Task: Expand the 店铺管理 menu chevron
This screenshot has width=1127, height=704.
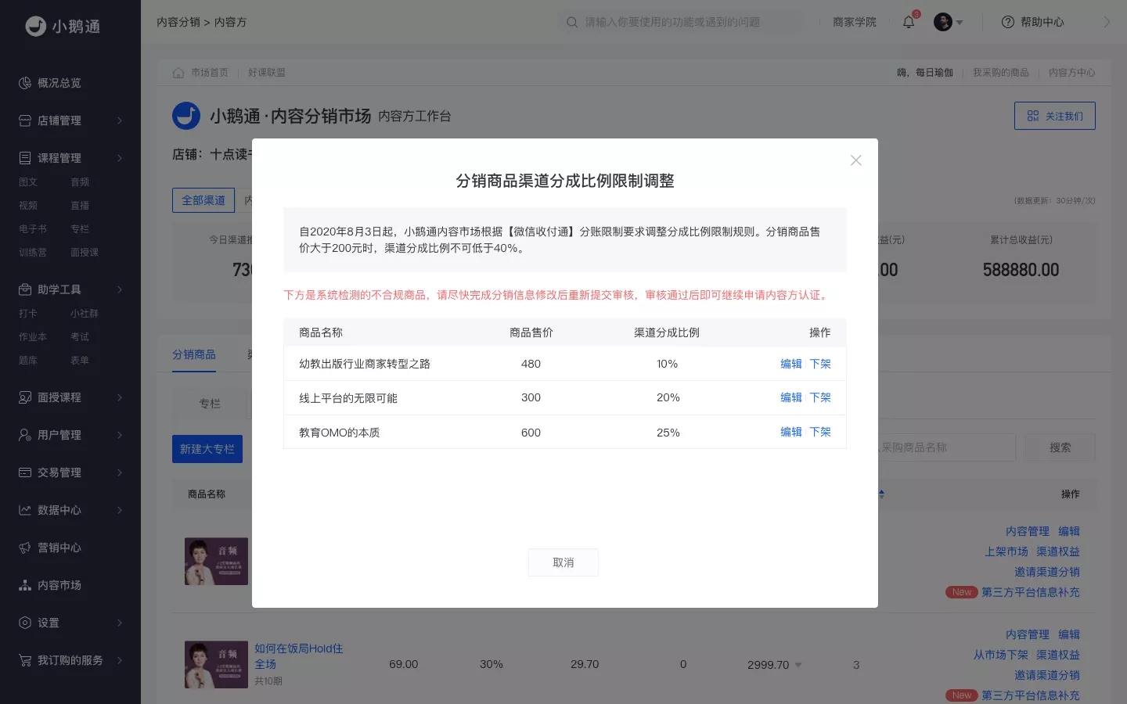Action: [120, 120]
